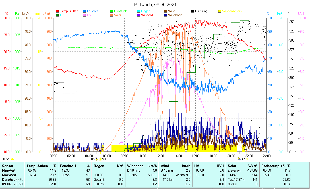Click the cyan Regen legend square
Screen dimensions: 310x189
139,11
